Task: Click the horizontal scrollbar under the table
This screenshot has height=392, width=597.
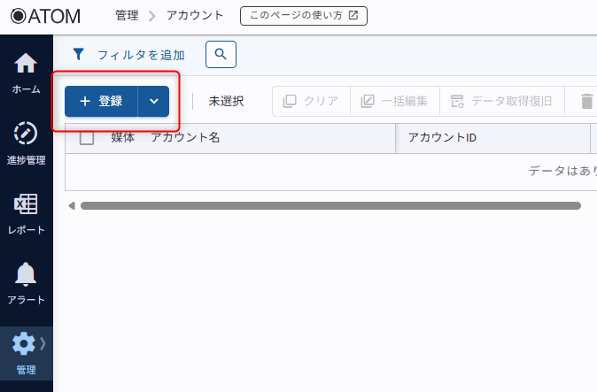Action: [x=330, y=205]
